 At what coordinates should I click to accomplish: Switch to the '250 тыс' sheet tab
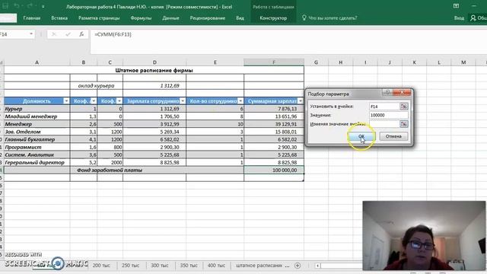130,266
